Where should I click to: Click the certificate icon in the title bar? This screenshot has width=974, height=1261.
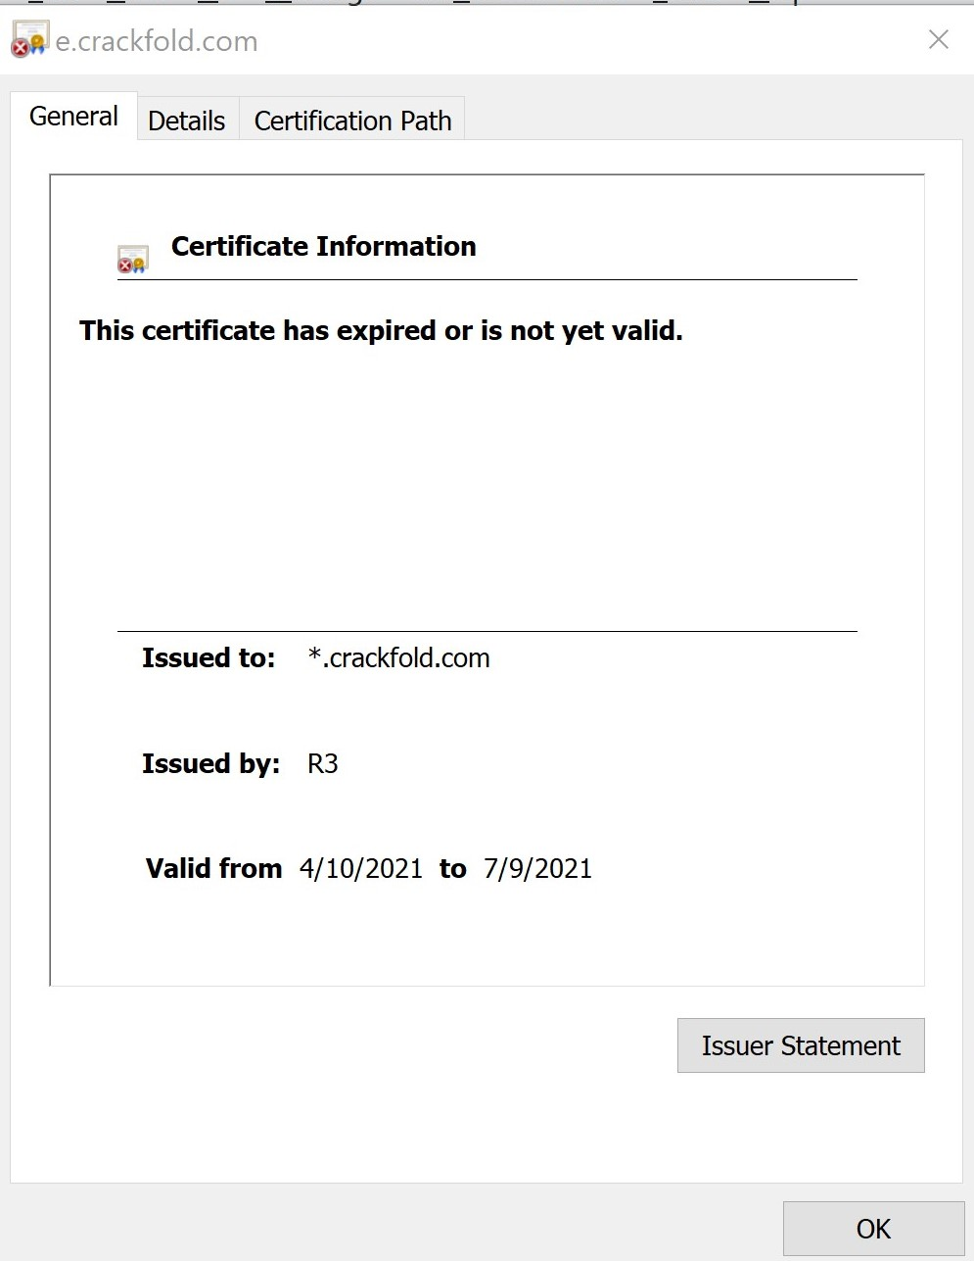tap(29, 39)
